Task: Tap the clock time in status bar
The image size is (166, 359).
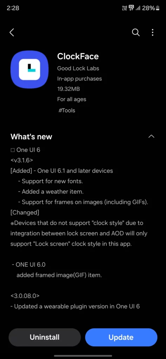Action: tap(13, 8)
